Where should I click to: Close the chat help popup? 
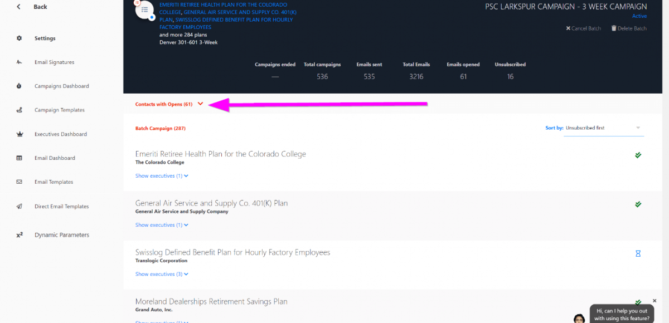pyautogui.click(x=655, y=301)
